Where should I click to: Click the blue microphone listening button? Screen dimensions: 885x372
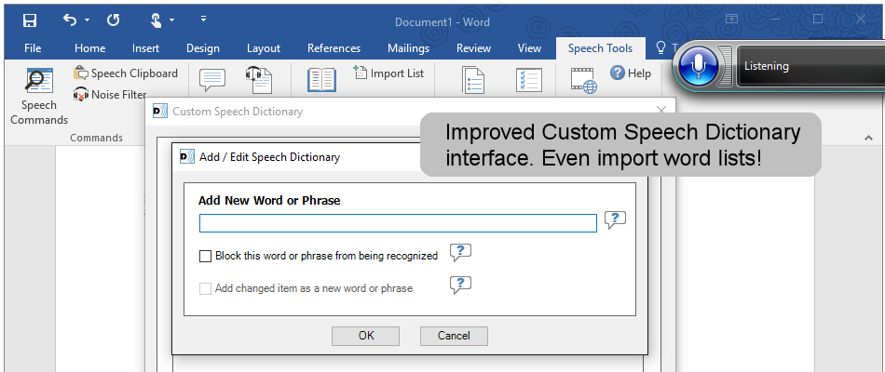coord(699,66)
